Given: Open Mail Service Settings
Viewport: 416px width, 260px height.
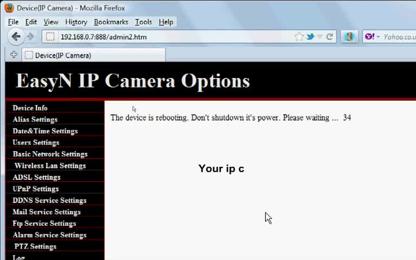Looking at the screenshot, I should click(x=47, y=212).
